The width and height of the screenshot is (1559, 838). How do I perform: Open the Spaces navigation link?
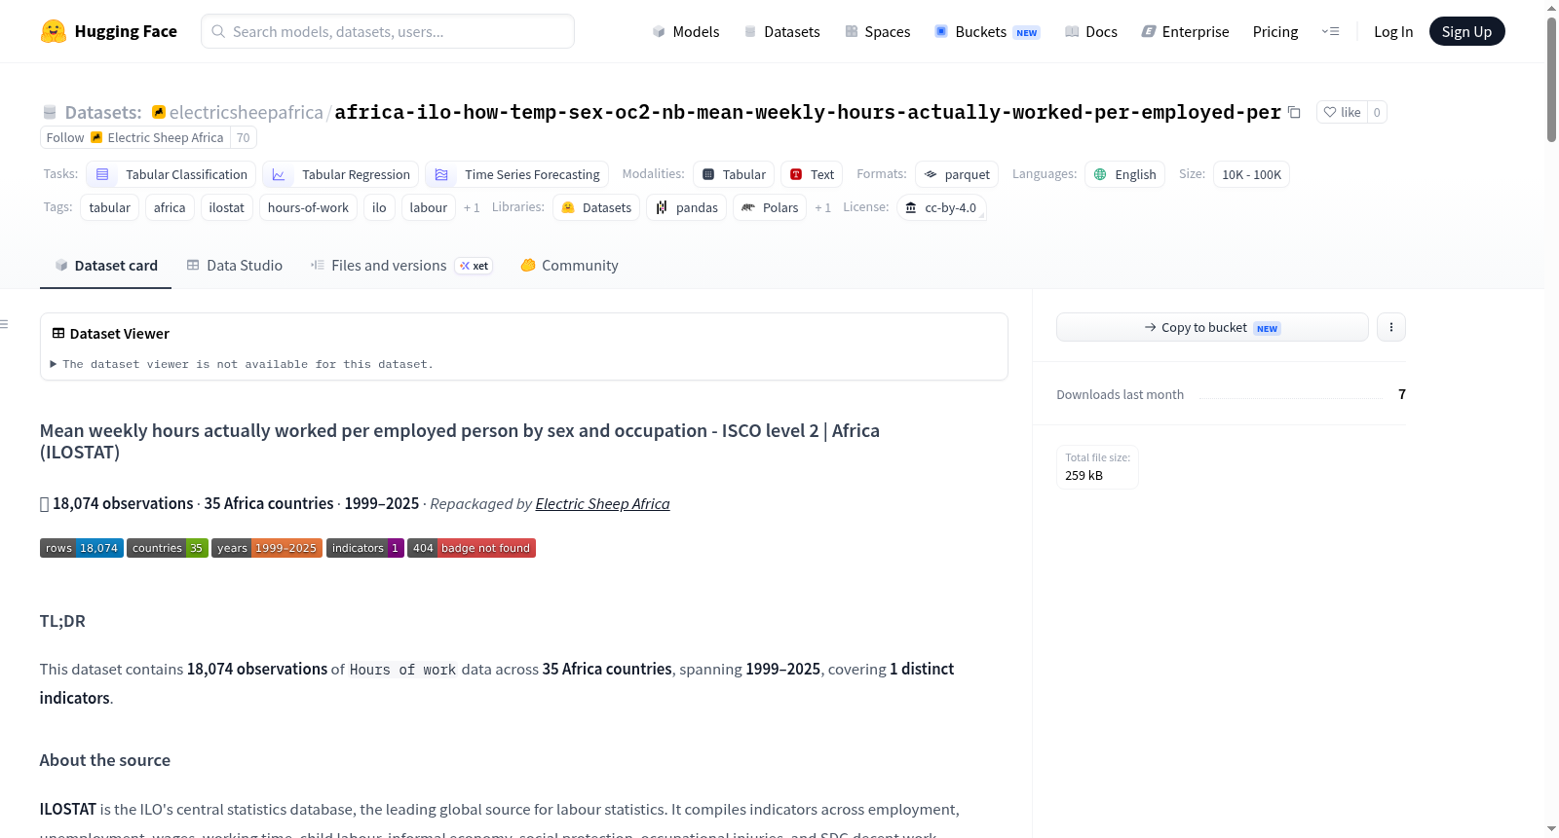pyautogui.click(x=877, y=31)
